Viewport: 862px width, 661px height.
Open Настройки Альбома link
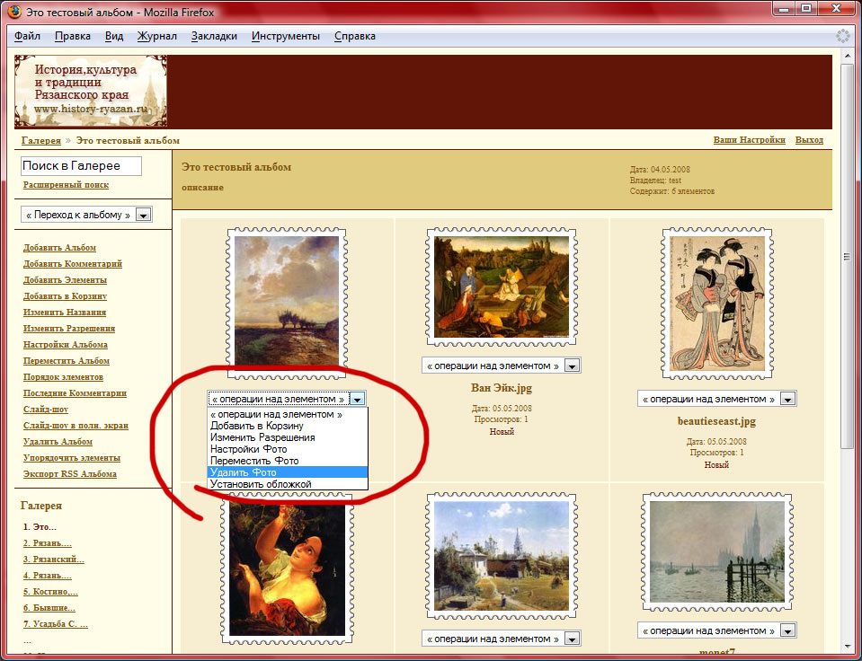66,345
